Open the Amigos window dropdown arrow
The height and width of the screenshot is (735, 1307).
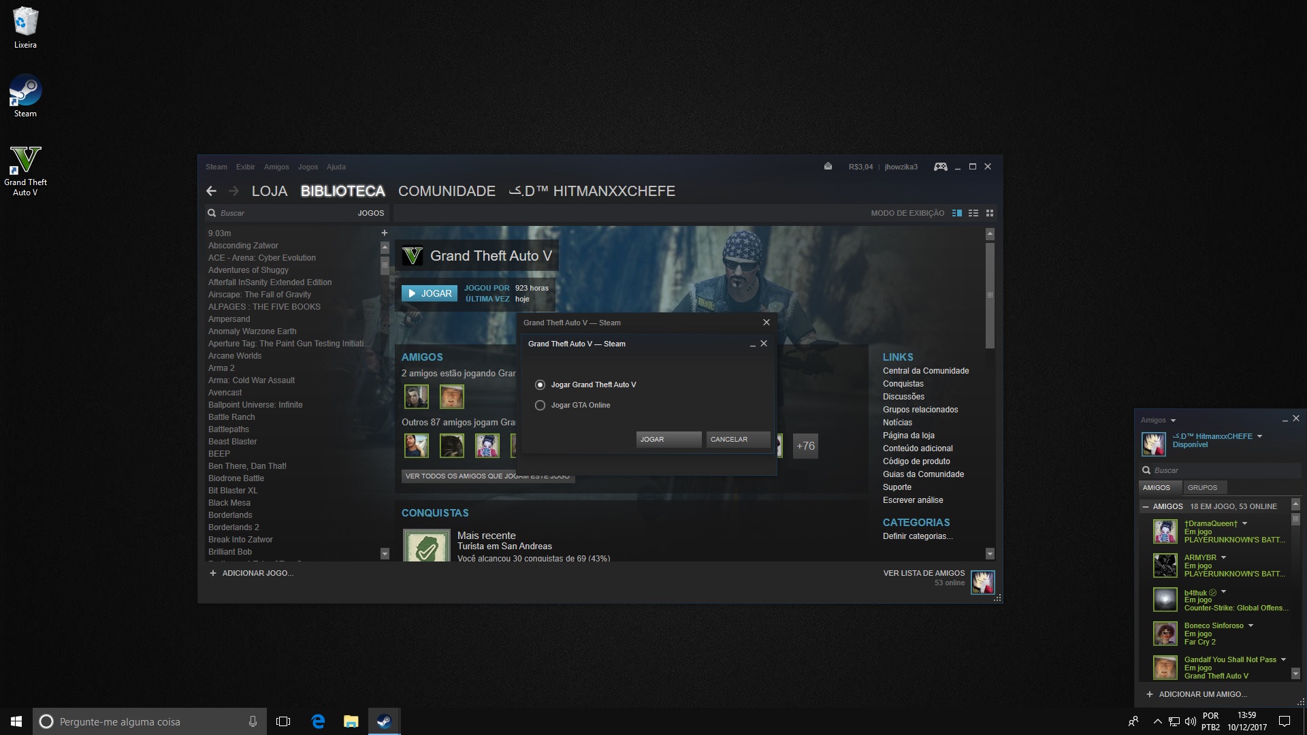click(1173, 421)
